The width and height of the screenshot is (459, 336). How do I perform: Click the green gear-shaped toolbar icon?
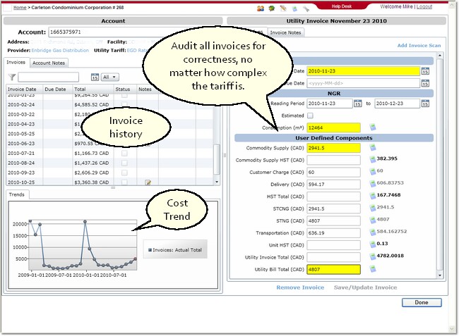(272, 8)
